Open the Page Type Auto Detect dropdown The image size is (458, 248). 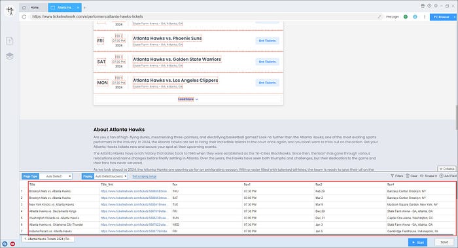[x=56, y=177]
